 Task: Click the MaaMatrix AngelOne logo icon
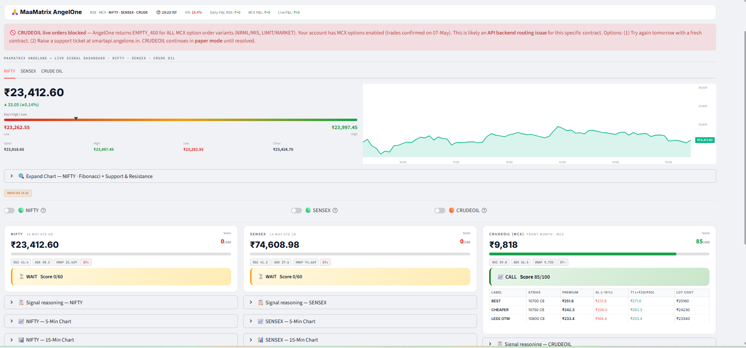tap(15, 12)
